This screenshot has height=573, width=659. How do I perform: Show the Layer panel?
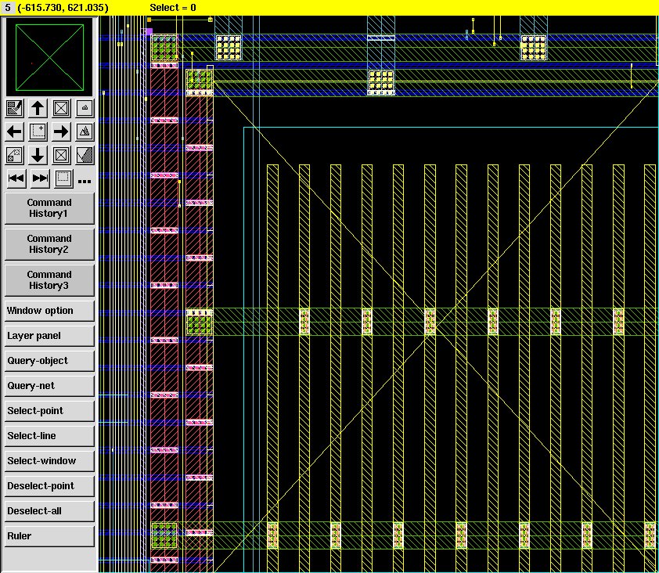[49, 336]
